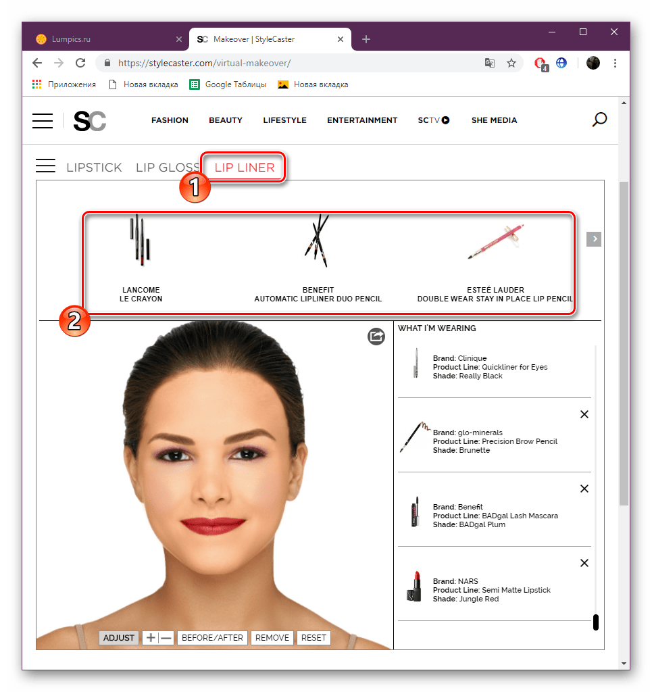The width and height of the screenshot is (652, 692).
Task: Click the "Shade: Jungle Red" text
Action: click(466, 599)
